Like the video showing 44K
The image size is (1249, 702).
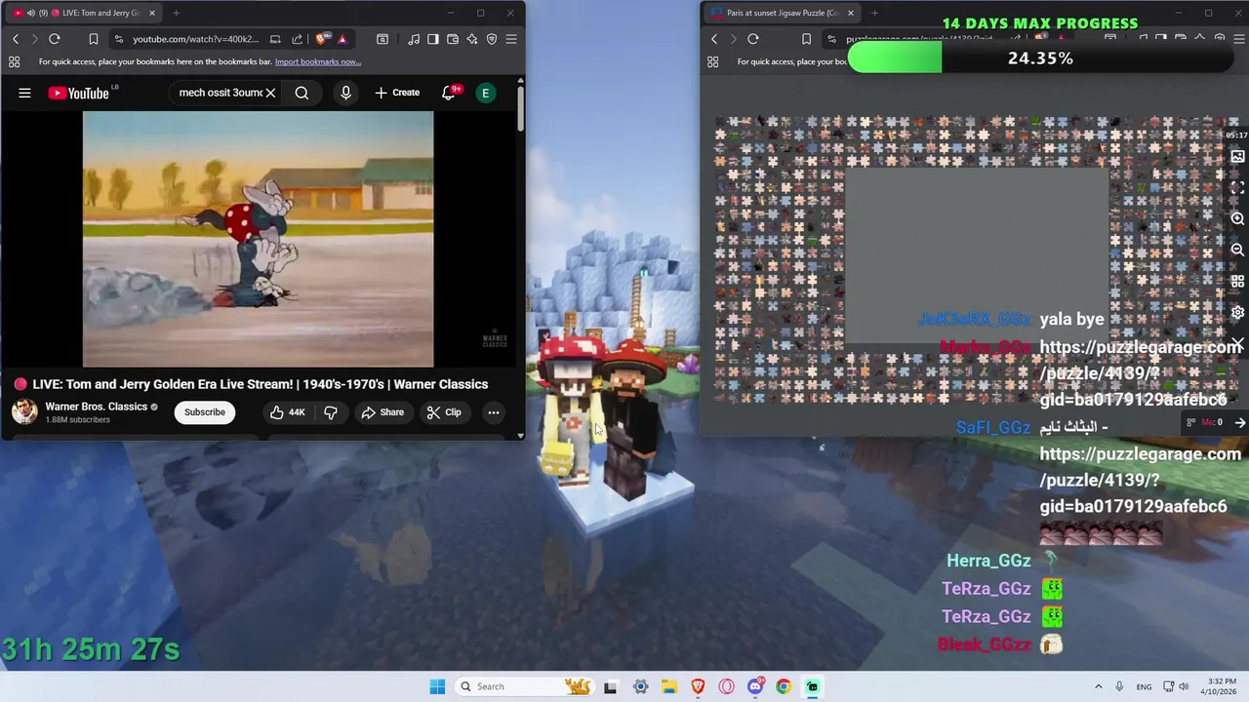pyautogui.click(x=287, y=412)
